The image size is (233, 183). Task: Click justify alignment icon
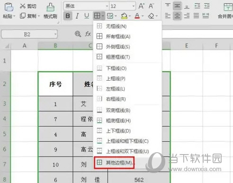(x=196, y=16)
